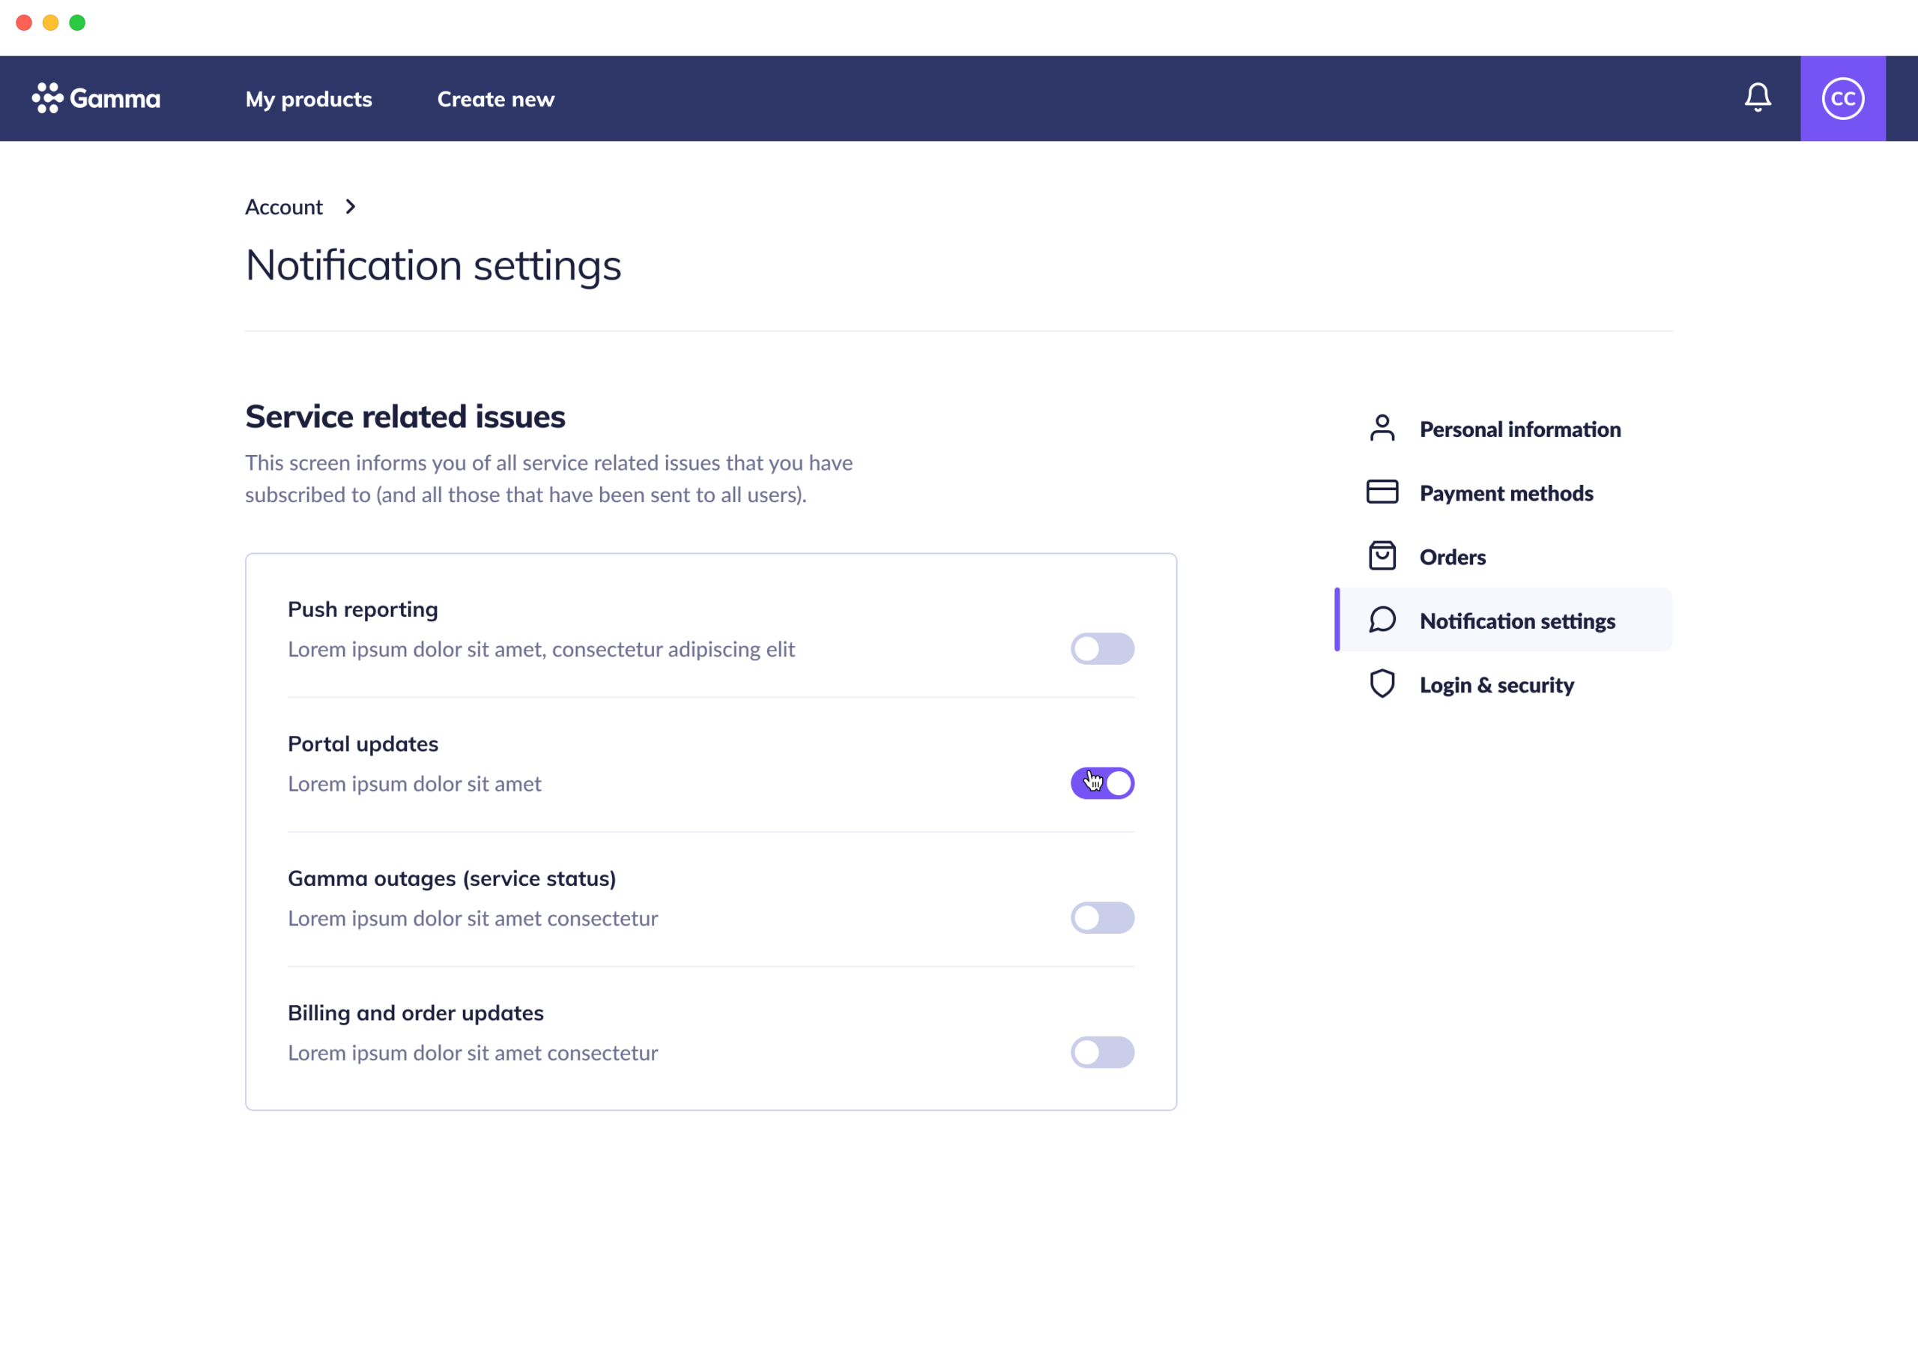Viewport: 1918px width, 1364px height.
Task: Click the Notification settings chat bubble icon
Action: [x=1381, y=621]
